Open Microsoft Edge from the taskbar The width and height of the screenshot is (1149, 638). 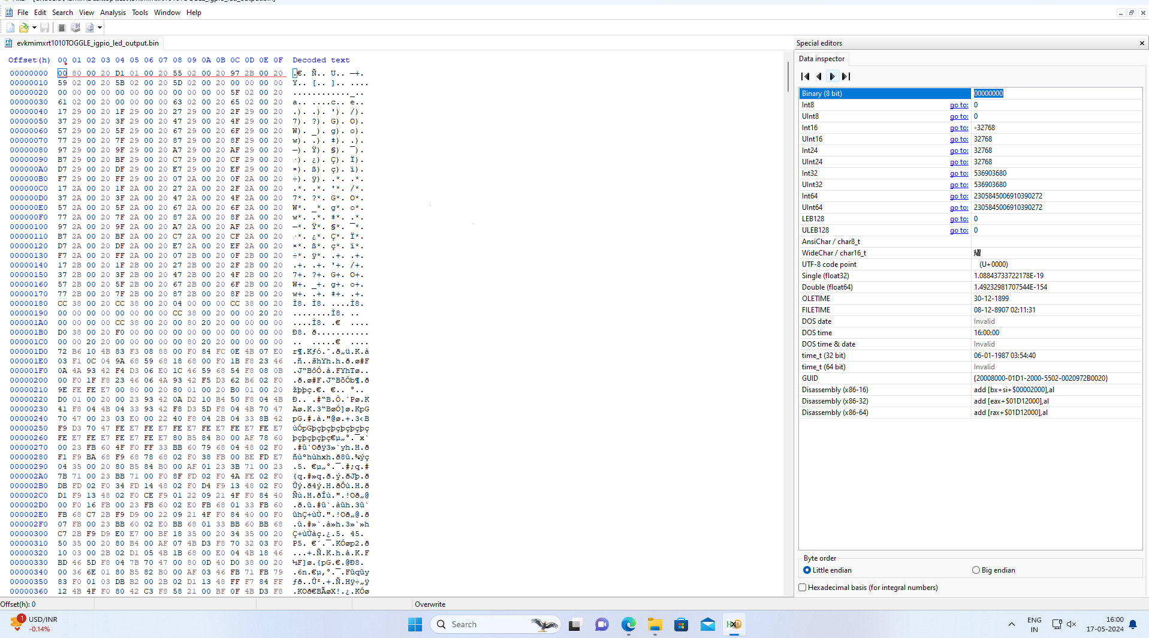[x=628, y=624]
